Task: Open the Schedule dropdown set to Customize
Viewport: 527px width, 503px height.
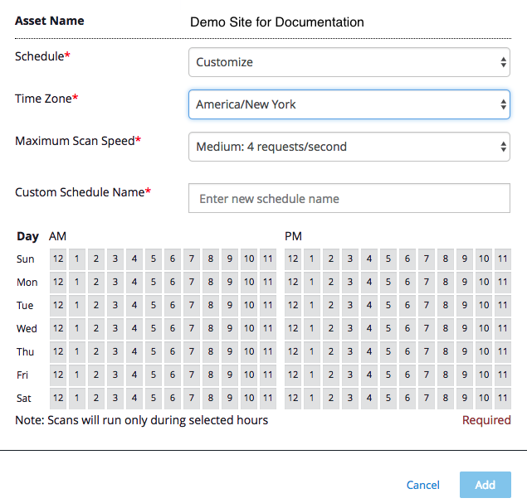Action: click(349, 62)
